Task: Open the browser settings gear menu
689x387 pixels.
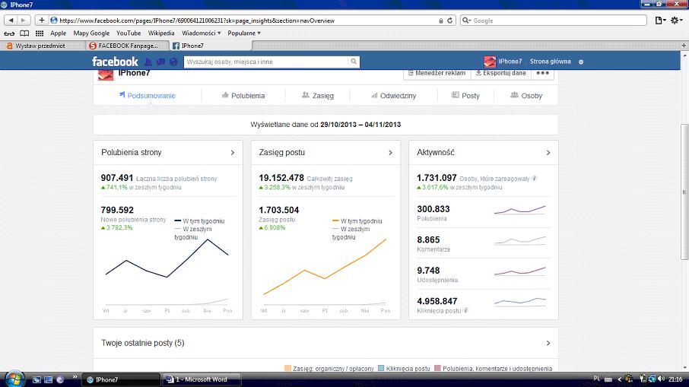Action: tap(676, 21)
